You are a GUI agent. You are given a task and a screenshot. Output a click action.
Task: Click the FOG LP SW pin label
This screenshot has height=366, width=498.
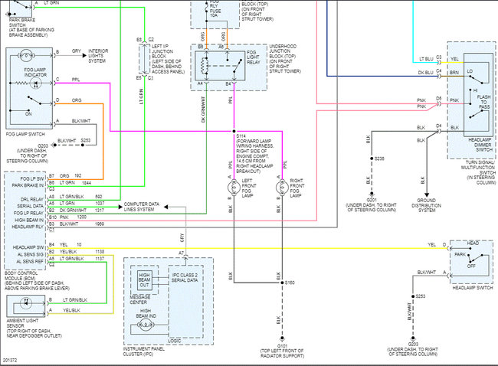point(32,178)
